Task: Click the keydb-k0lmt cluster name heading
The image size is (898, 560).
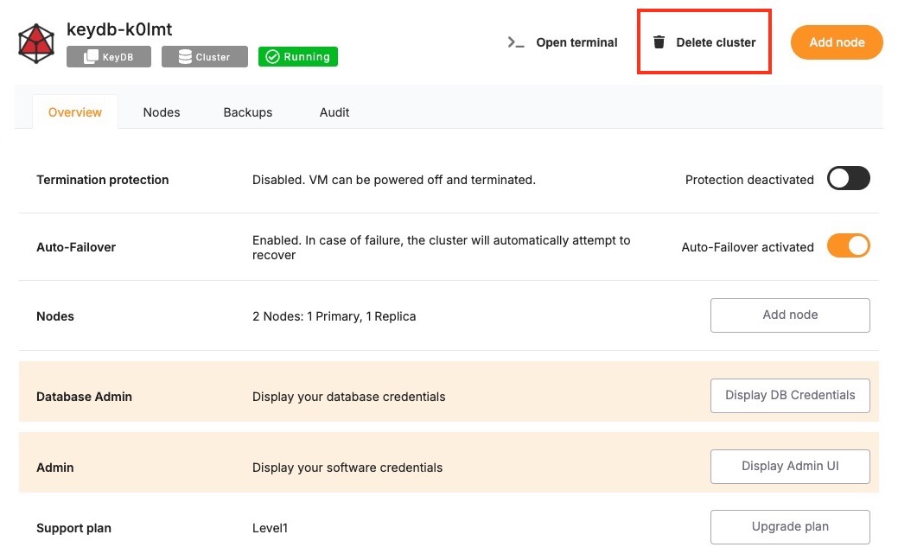Action: [x=119, y=30]
